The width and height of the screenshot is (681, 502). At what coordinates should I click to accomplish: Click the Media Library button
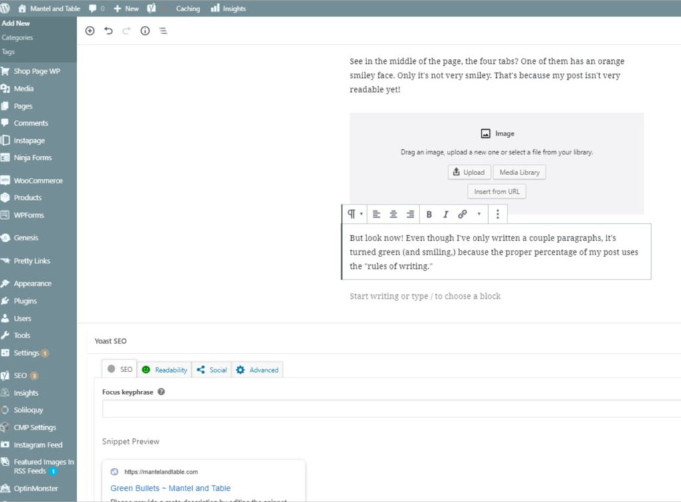(x=519, y=172)
